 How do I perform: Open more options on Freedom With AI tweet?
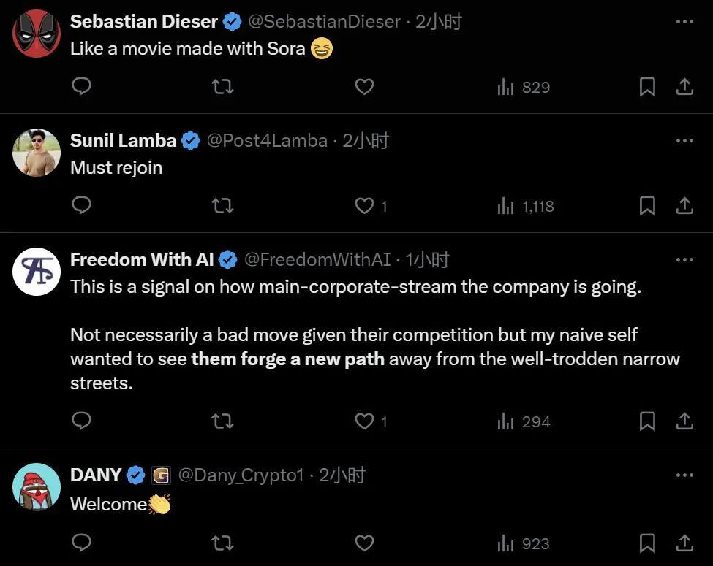click(684, 259)
